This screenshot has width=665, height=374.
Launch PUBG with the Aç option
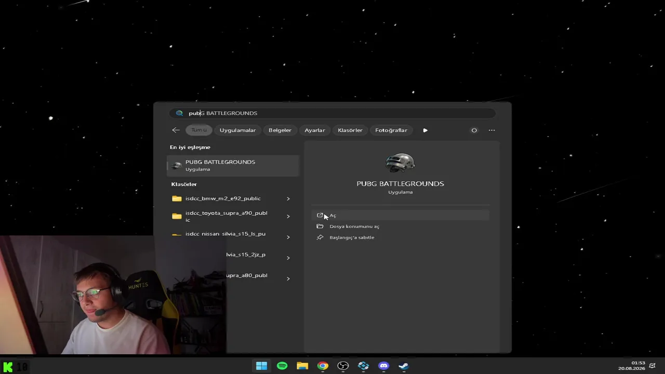(400, 215)
